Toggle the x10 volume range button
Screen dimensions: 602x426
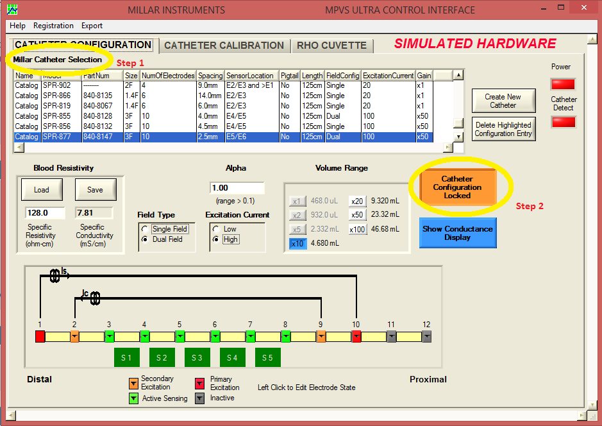[x=298, y=244]
